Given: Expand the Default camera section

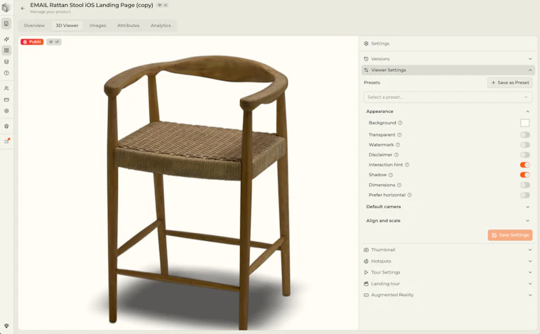Looking at the screenshot, I should pos(448,207).
